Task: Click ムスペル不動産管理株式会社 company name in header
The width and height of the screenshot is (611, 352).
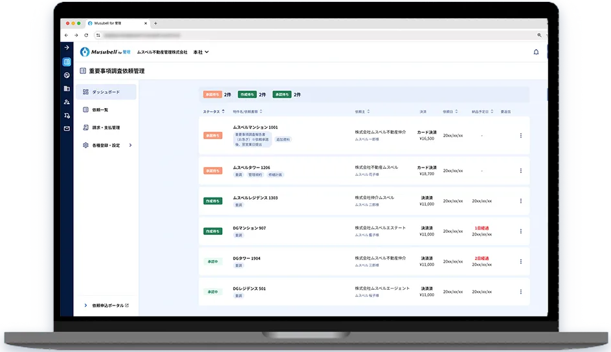Action: [162, 52]
